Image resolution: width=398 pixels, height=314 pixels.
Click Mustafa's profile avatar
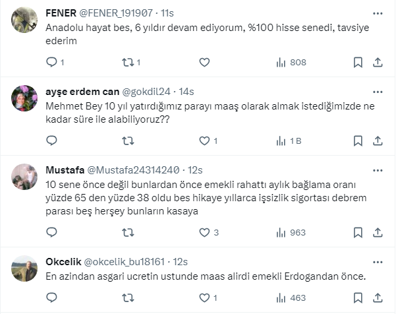tap(24, 177)
